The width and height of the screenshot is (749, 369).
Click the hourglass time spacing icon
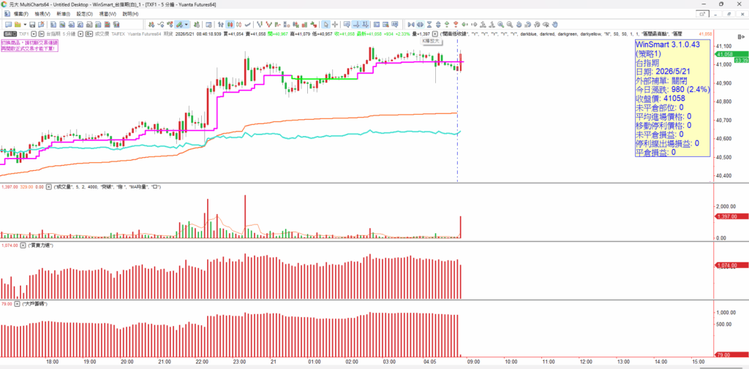coord(429,24)
